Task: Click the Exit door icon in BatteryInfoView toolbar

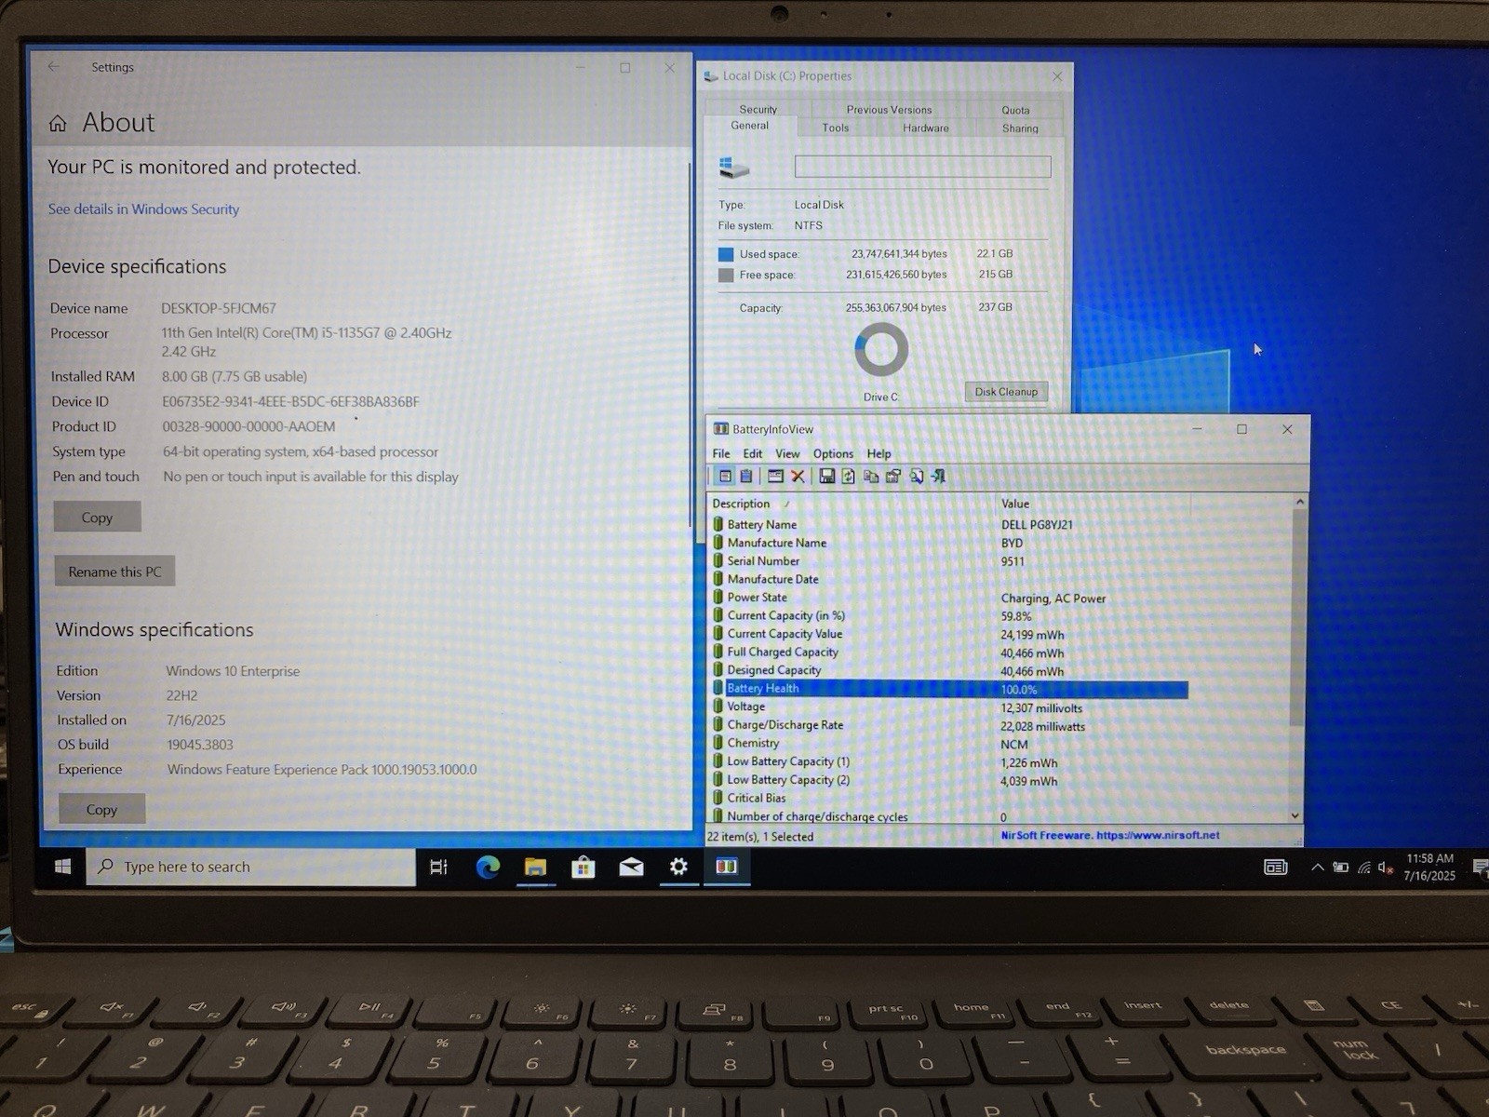Action: coord(938,477)
